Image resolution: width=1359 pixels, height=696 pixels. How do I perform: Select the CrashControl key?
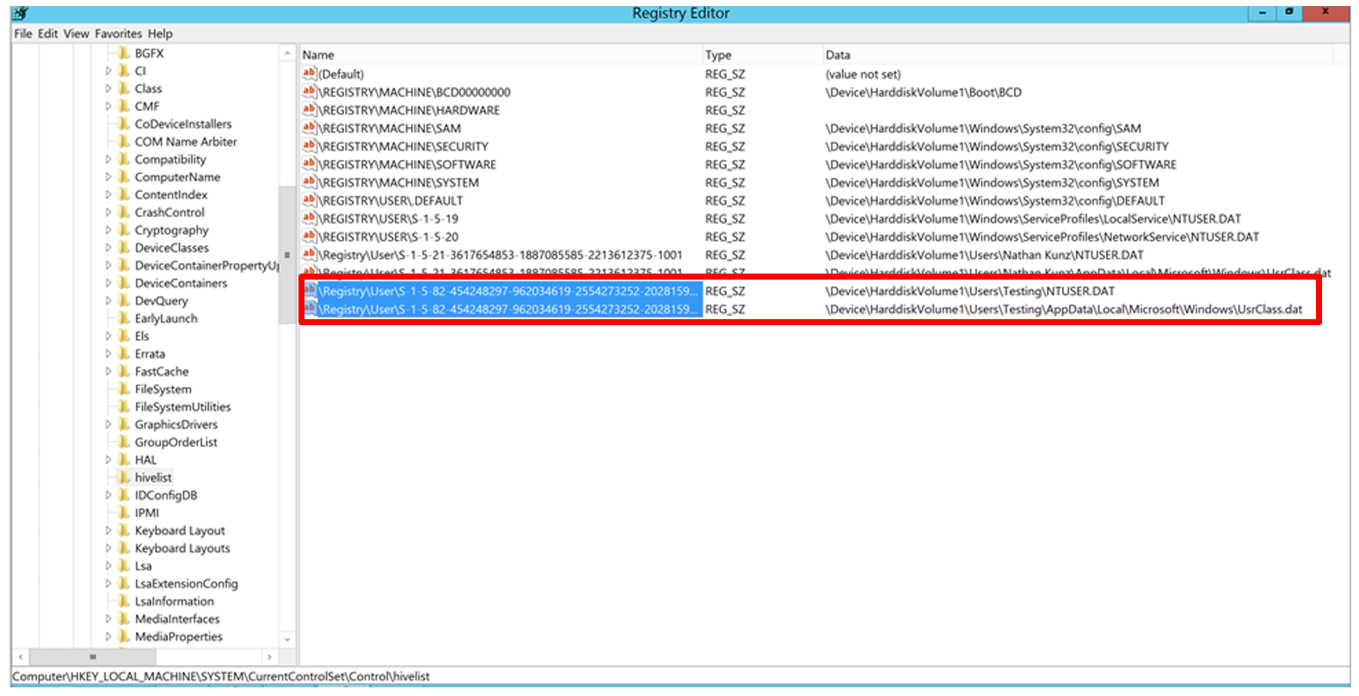[x=169, y=212]
